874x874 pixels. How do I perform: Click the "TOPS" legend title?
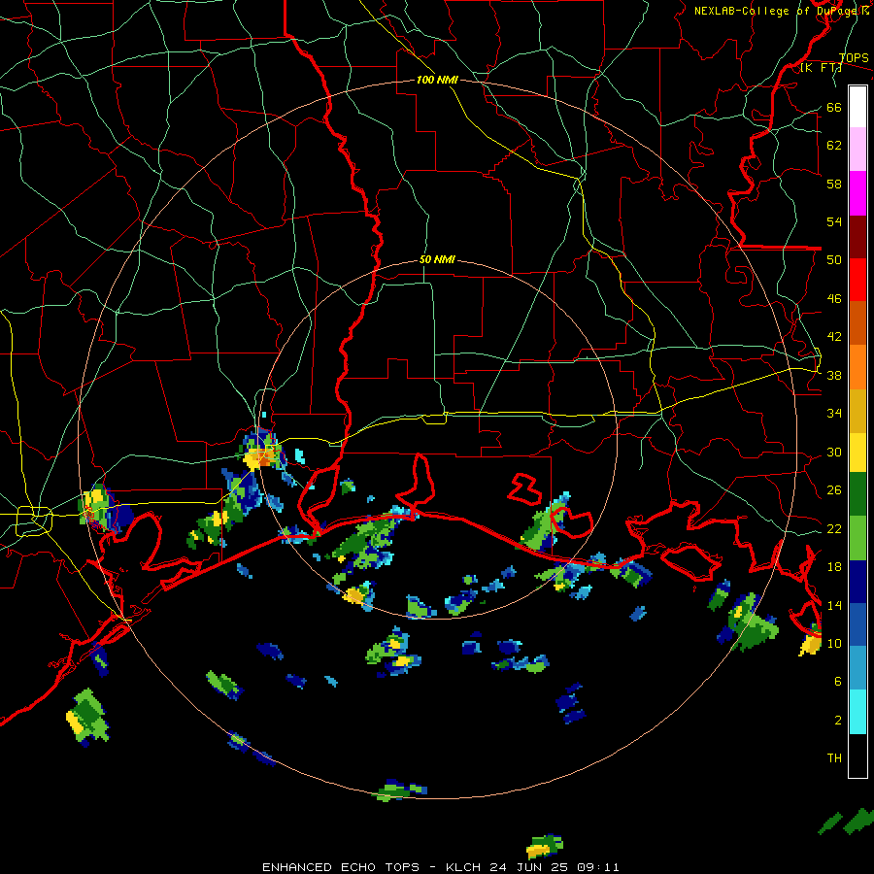(x=854, y=57)
